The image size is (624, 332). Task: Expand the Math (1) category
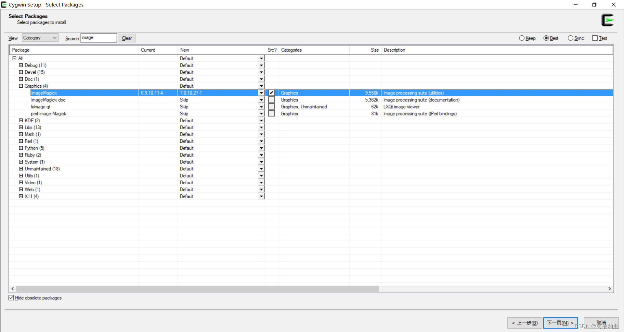21,134
